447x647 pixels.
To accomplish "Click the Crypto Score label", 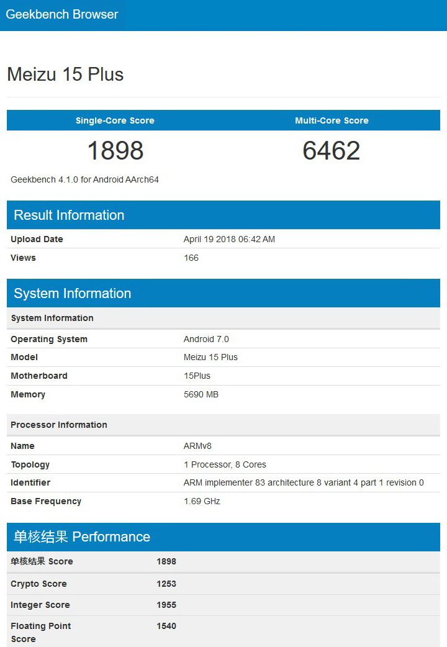I will click(38, 584).
